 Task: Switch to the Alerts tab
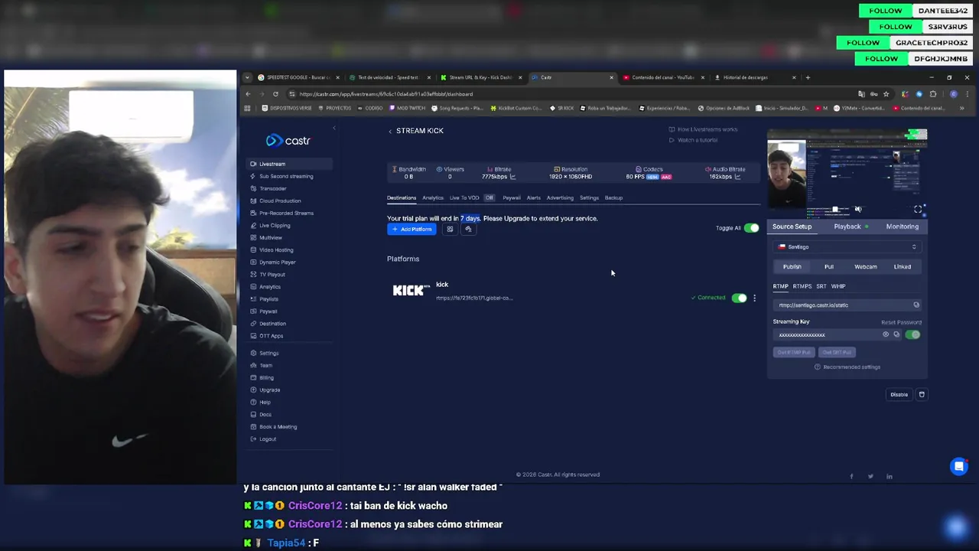pyautogui.click(x=533, y=197)
